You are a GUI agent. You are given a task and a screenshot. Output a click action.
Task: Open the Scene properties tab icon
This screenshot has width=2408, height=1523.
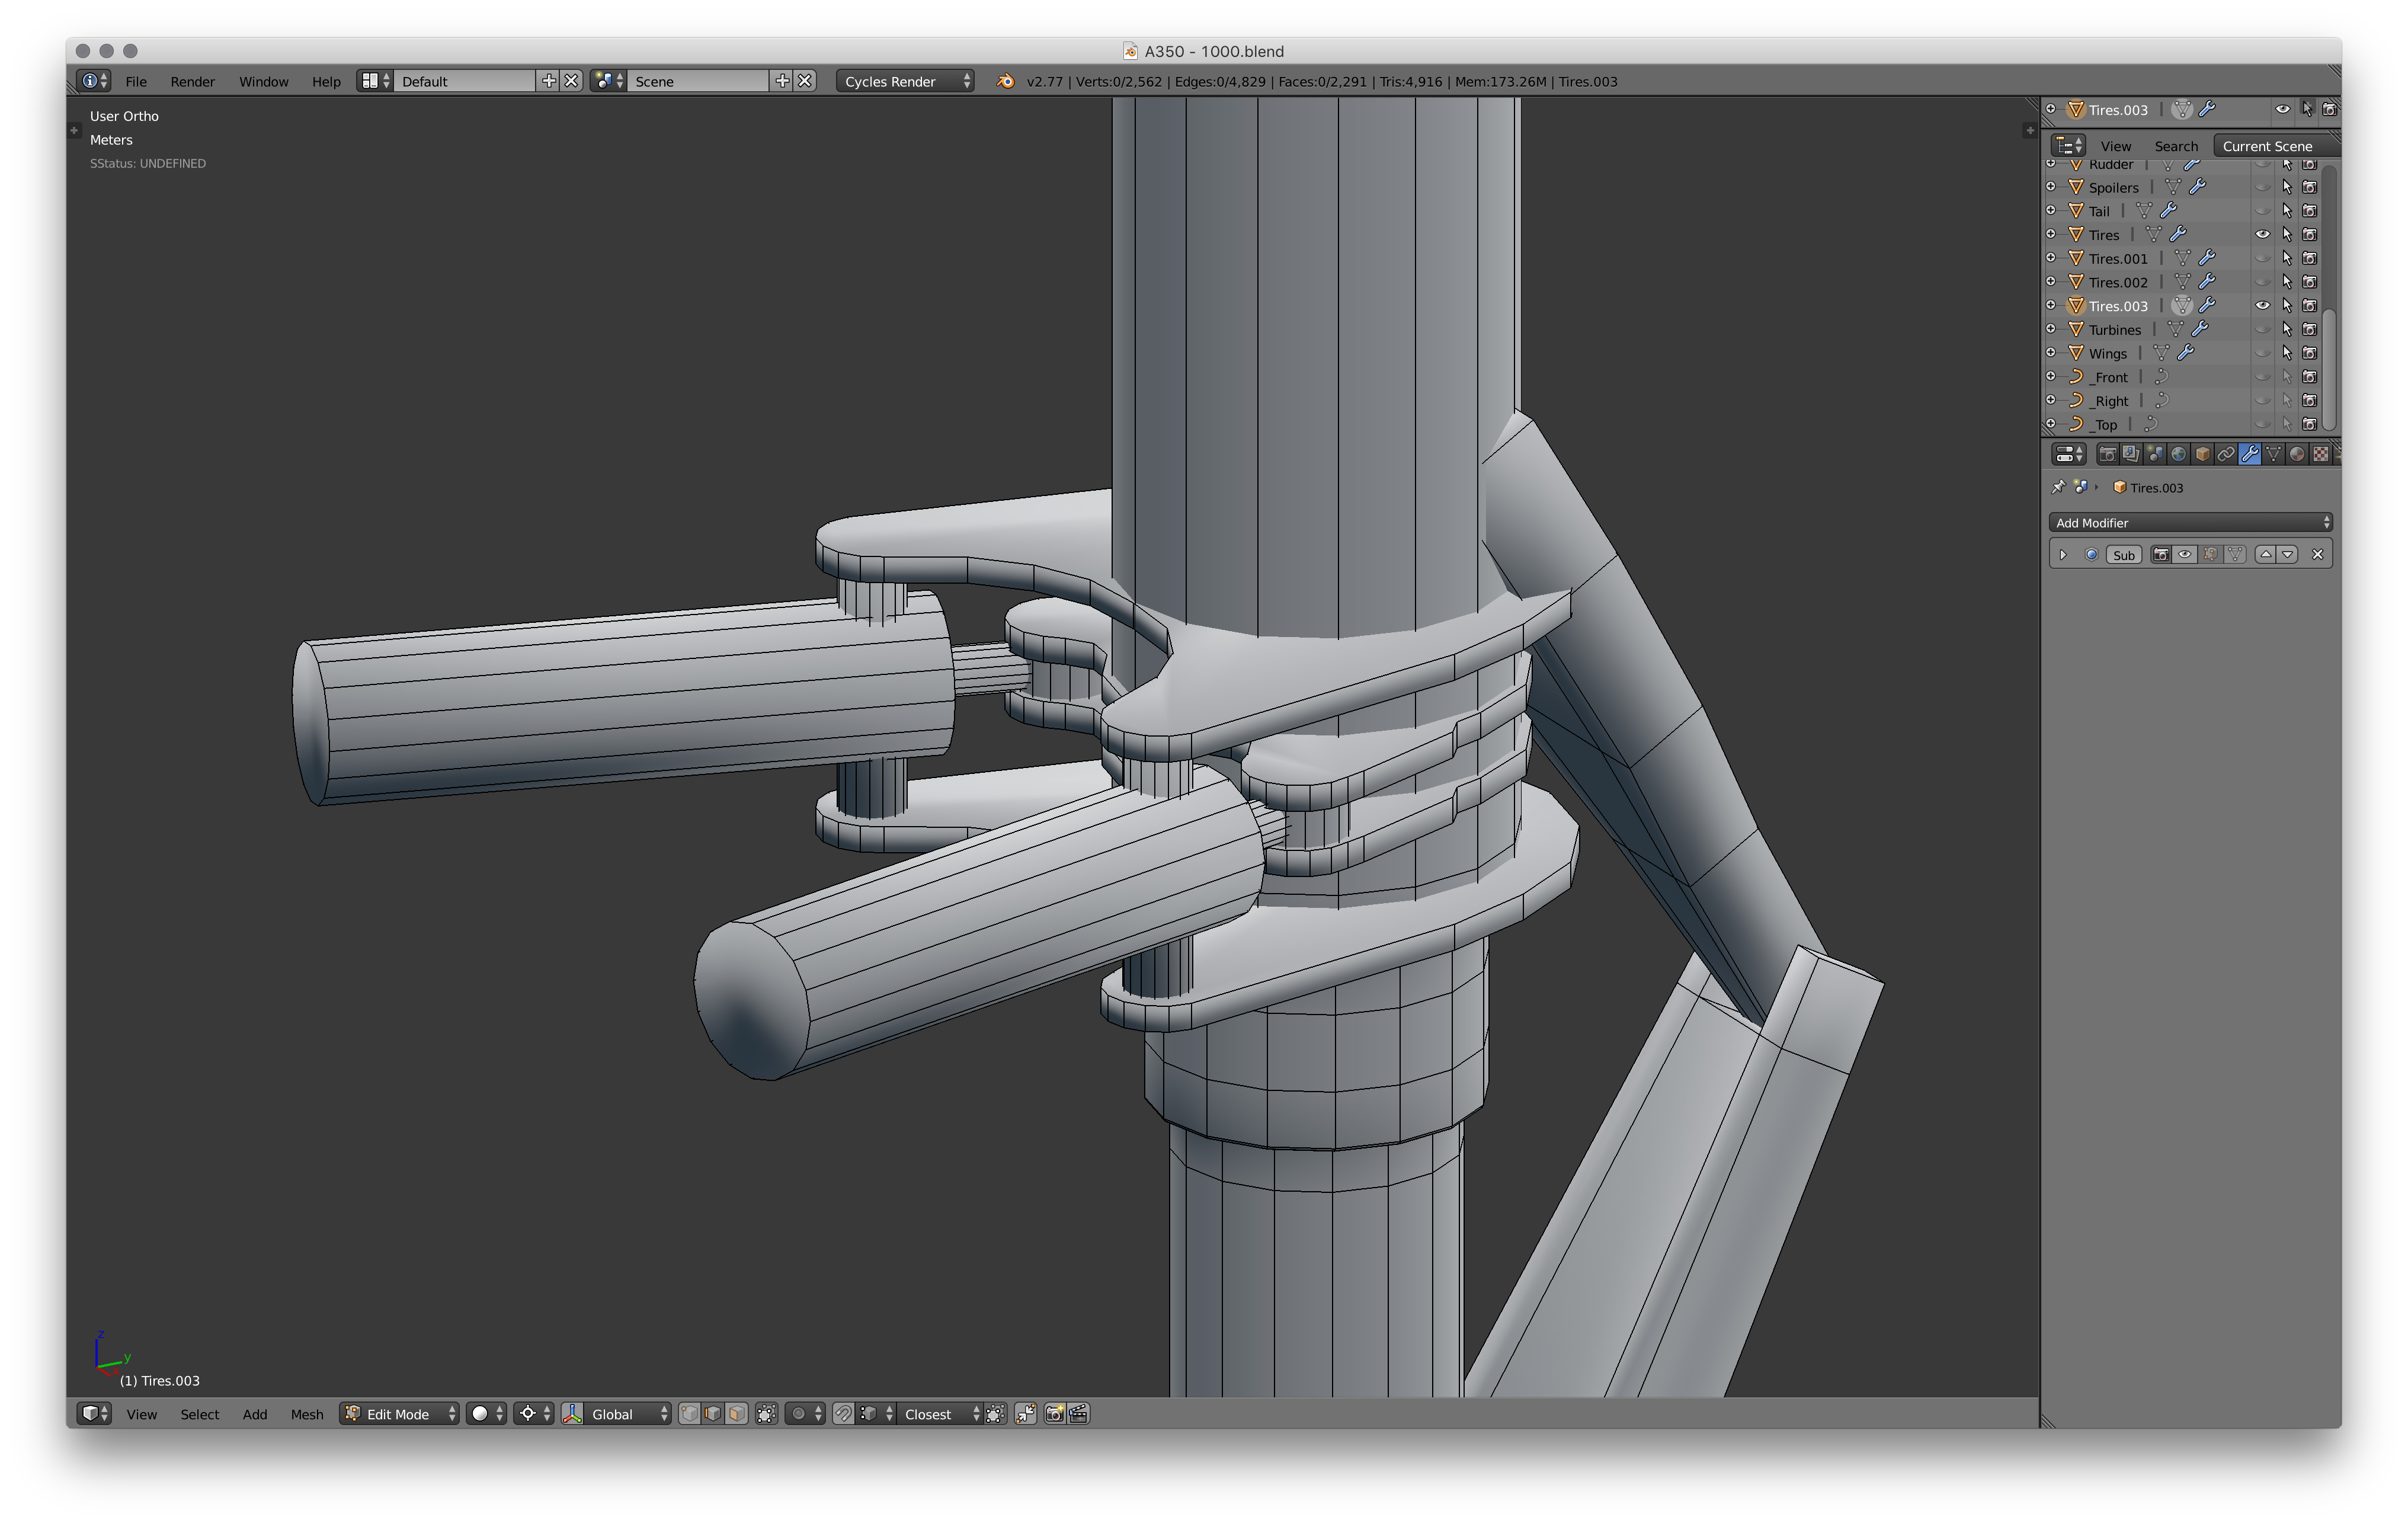click(2155, 454)
